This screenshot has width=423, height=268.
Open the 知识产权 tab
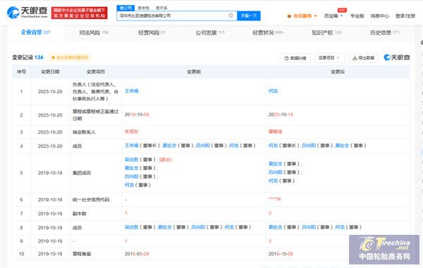[x=326, y=32]
